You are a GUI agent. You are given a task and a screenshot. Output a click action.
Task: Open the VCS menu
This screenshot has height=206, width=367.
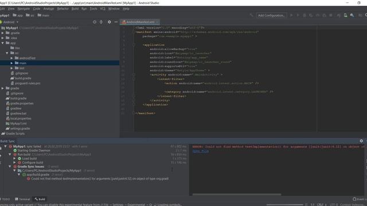pyautogui.click(x=103, y=9)
